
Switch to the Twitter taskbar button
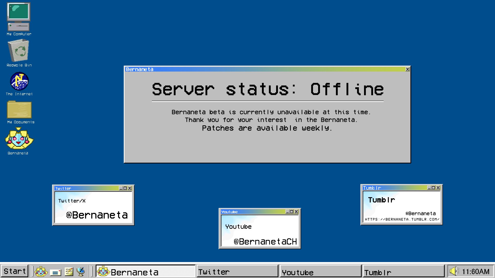[x=237, y=271]
